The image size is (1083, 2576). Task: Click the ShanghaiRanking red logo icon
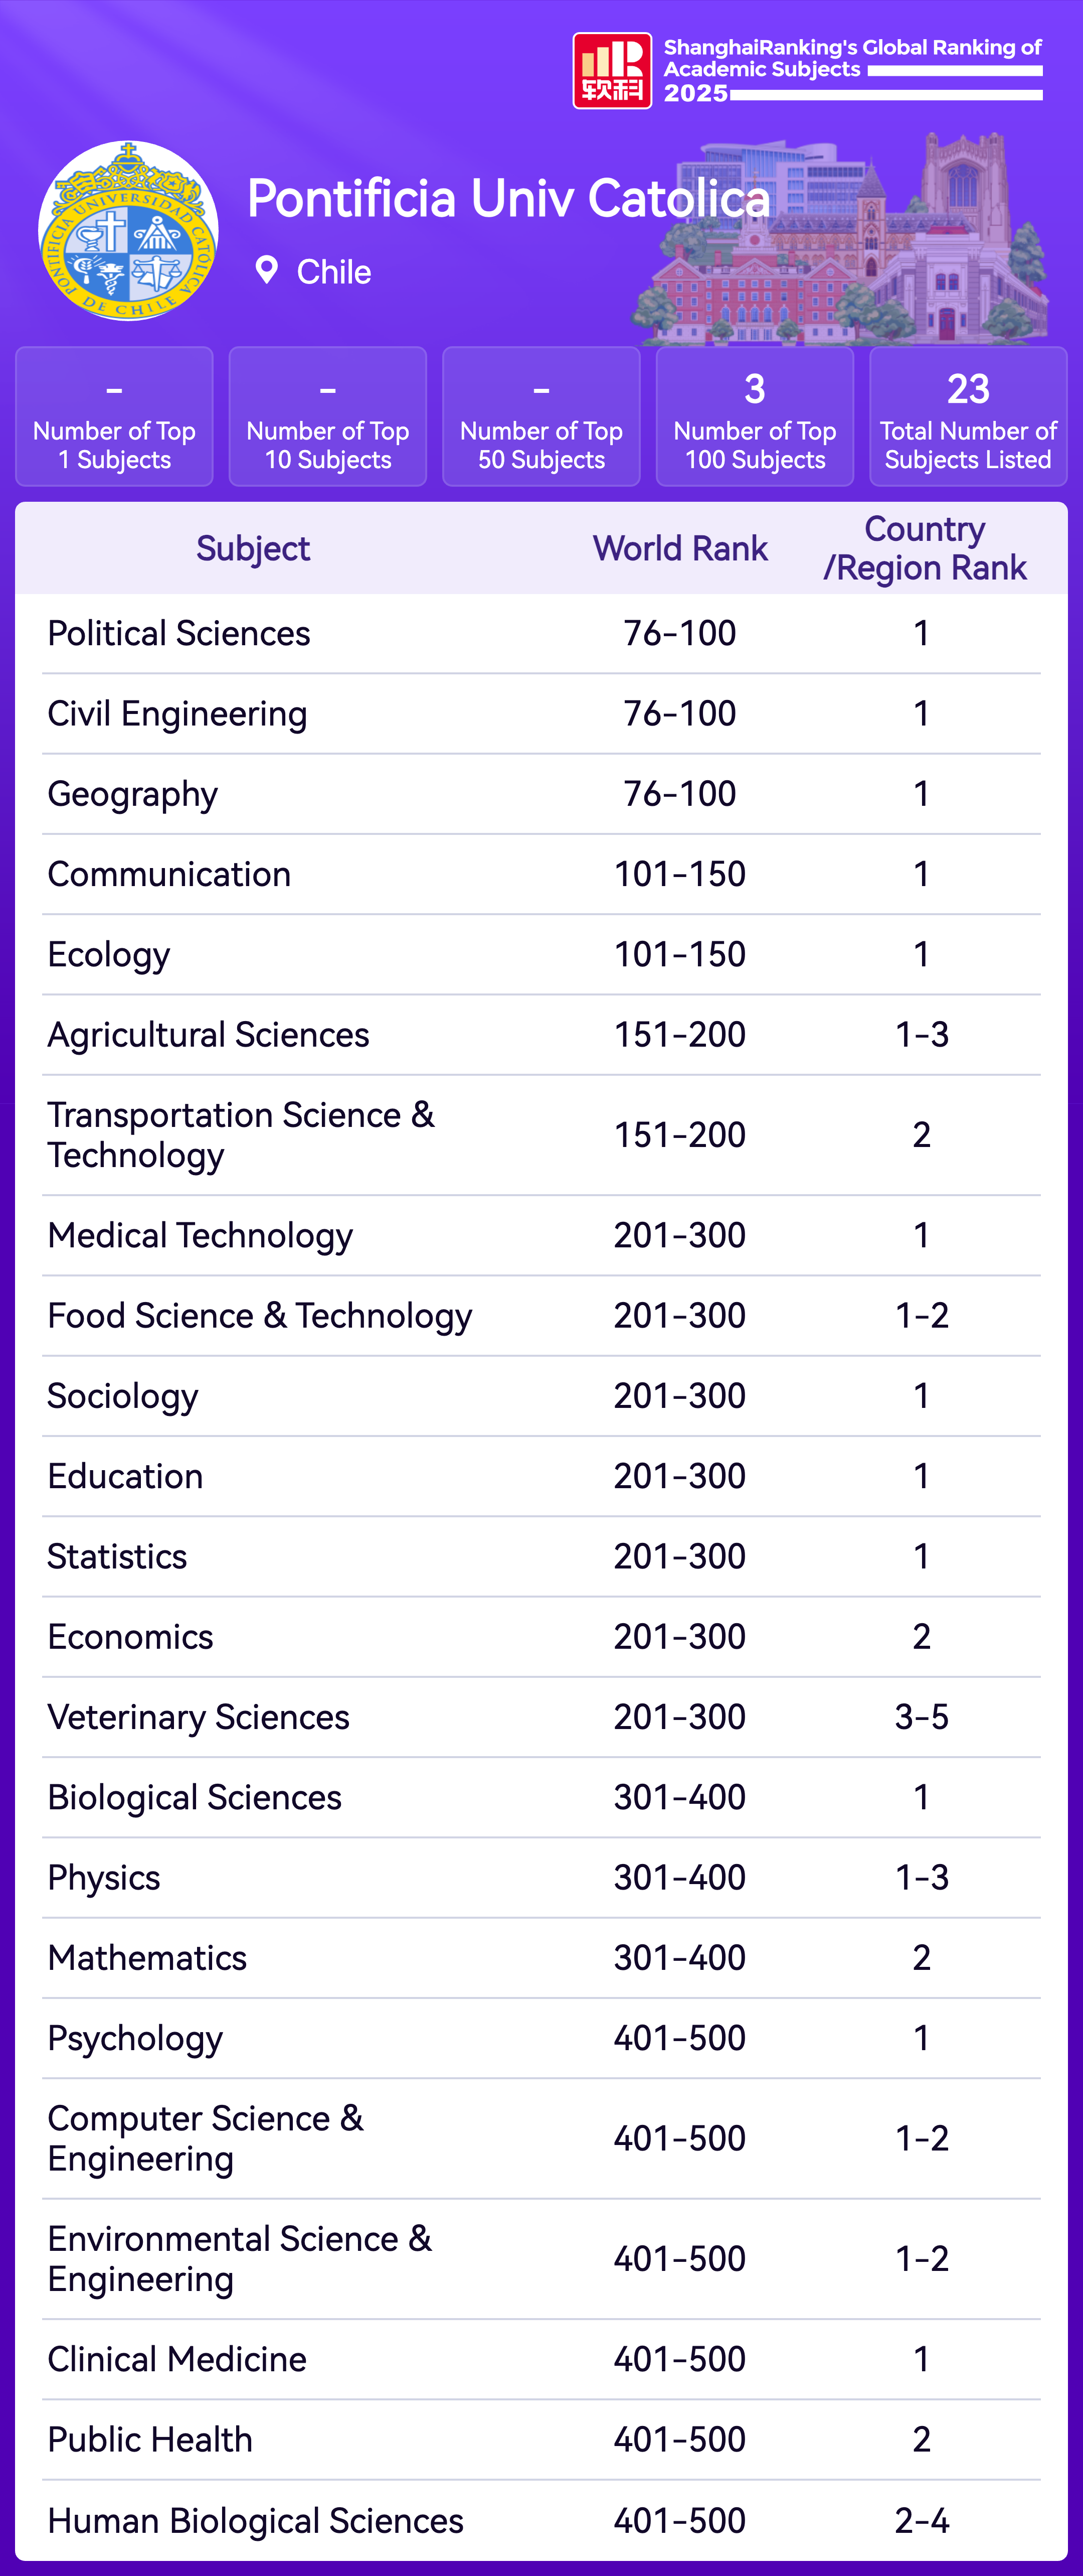[611, 70]
